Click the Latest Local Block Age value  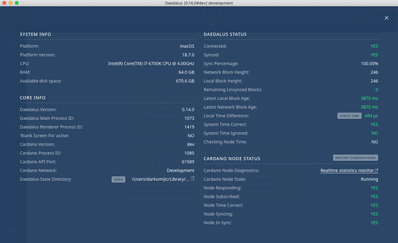click(369, 98)
